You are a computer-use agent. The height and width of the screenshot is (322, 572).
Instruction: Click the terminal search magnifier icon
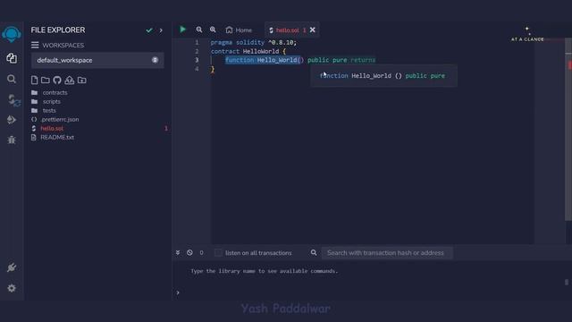point(314,252)
